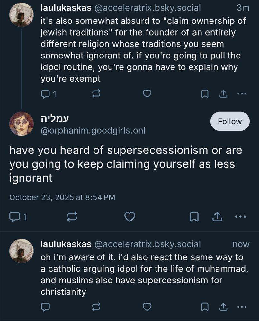Viewport: 259px width, 321px height.
Task: Repost the top laulukaskas post
Action: click(96, 94)
